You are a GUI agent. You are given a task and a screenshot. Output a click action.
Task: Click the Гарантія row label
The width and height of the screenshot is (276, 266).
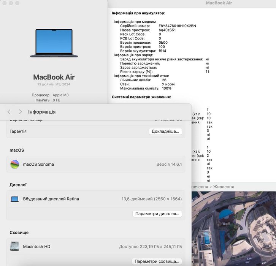(18, 131)
